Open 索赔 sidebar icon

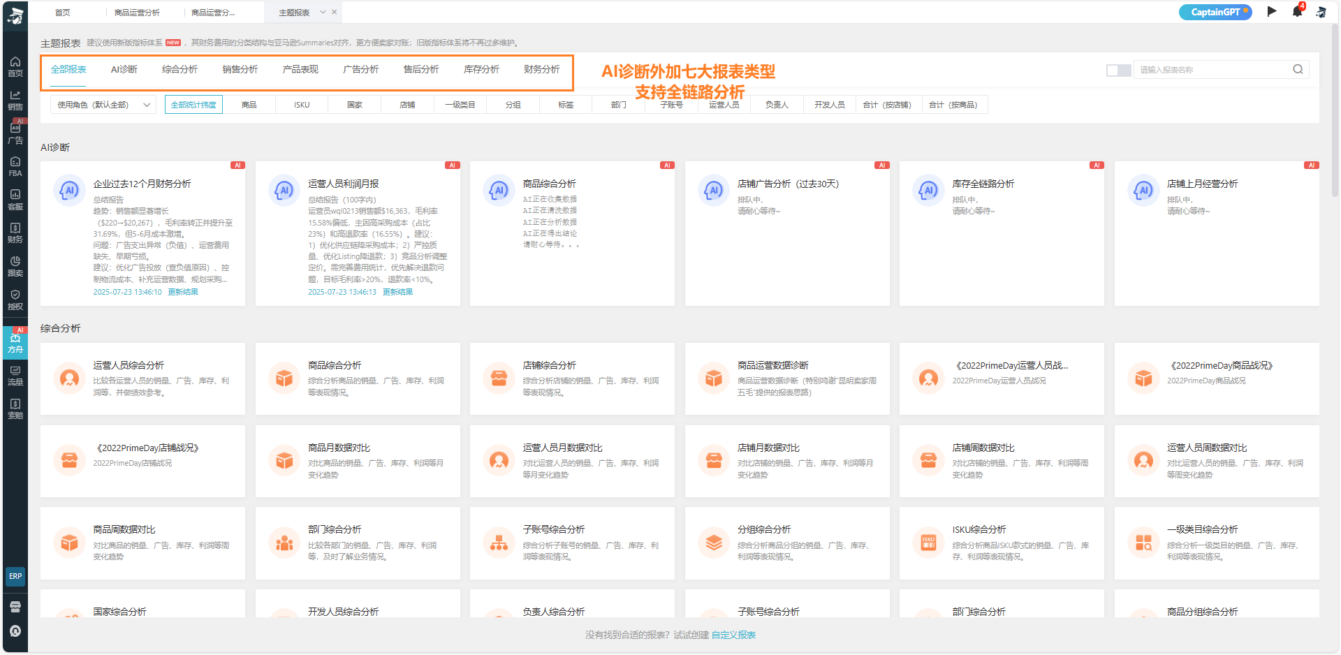pyautogui.click(x=15, y=409)
